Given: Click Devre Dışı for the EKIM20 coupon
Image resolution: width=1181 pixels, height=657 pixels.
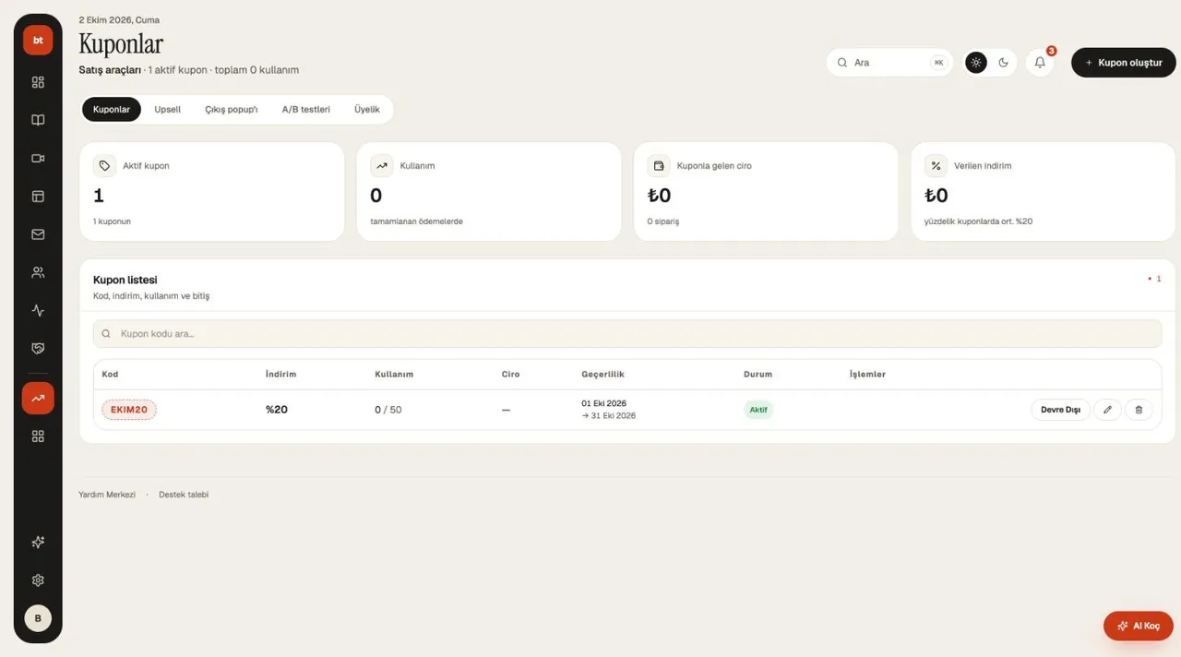Looking at the screenshot, I should pos(1060,410).
